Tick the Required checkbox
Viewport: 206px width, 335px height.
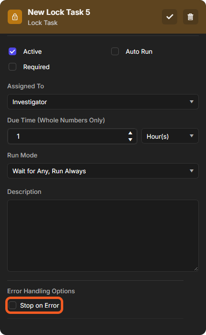pos(12,67)
